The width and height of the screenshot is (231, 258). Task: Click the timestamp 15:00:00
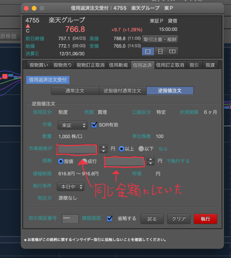pyautogui.click(x=168, y=29)
